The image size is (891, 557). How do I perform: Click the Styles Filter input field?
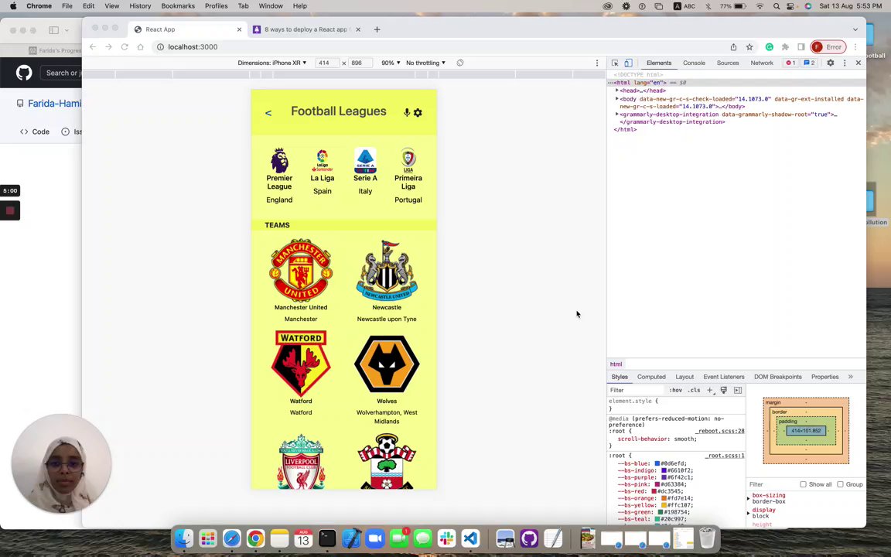[635, 391]
